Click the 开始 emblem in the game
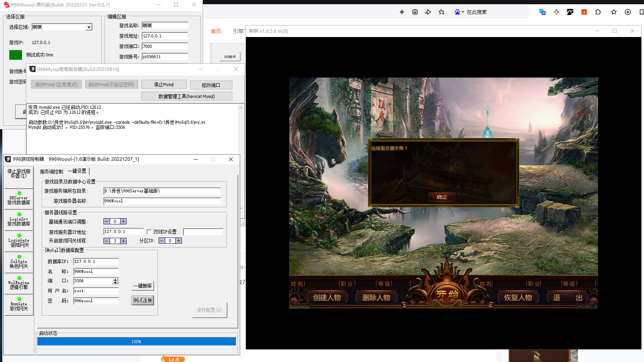This screenshot has height=362, width=644. tap(447, 294)
